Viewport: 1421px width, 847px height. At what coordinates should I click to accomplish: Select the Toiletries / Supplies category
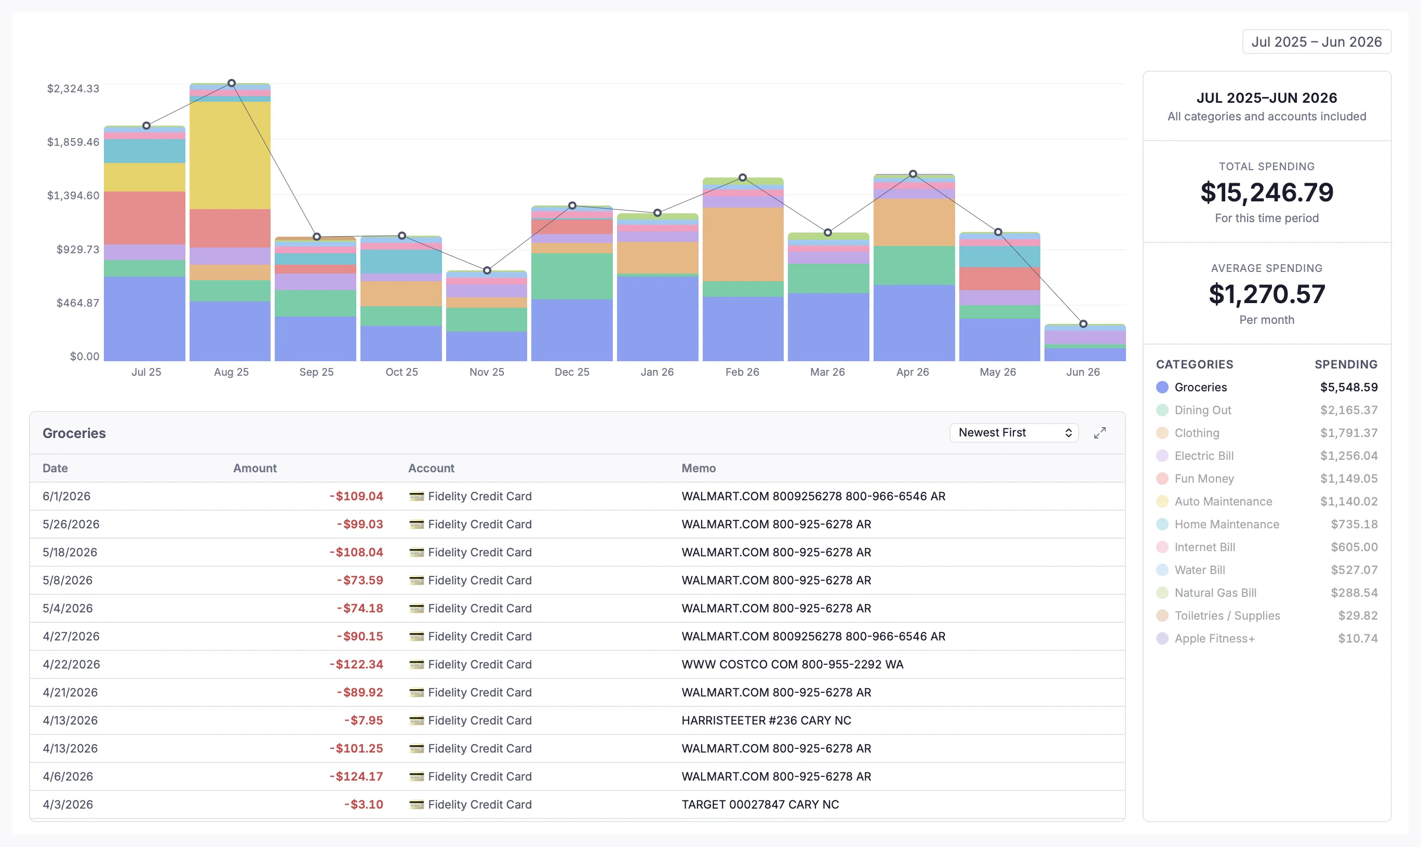point(1266,616)
